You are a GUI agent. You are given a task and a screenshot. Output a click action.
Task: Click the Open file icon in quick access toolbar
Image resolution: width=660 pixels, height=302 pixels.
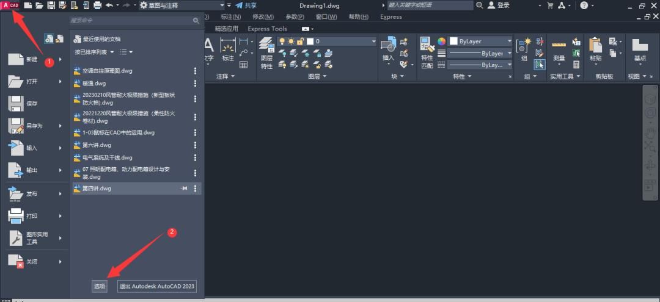click(39, 5)
